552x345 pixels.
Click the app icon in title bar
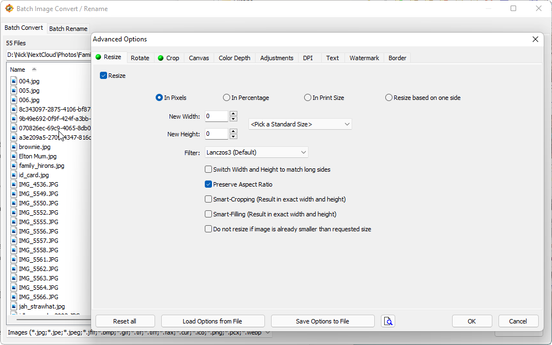[9, 9]
